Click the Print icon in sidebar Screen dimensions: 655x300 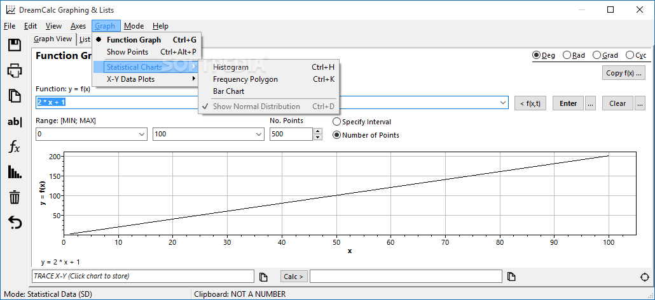(x=15, y=70)
